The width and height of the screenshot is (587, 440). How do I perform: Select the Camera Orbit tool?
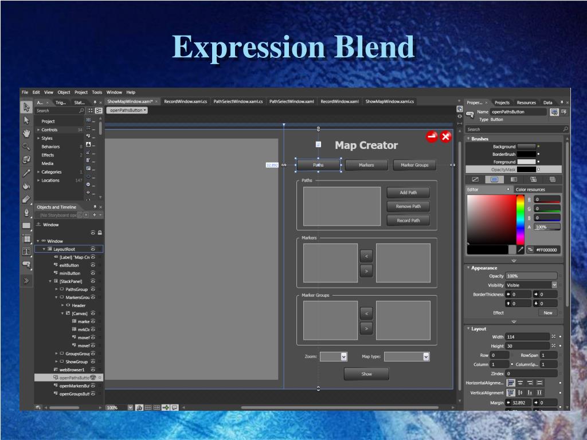26,160
